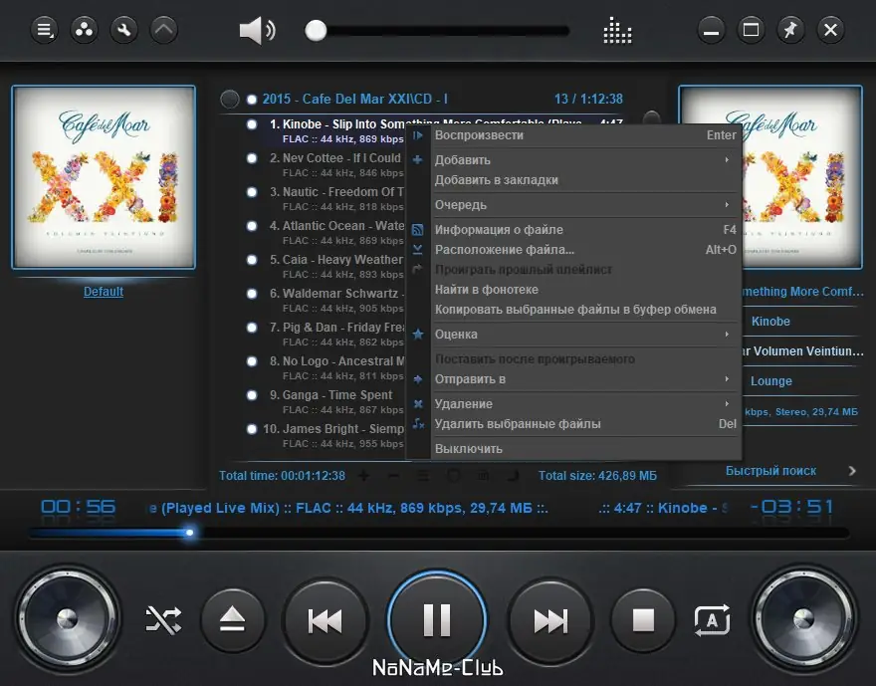The width and height of the screenshot is (876, 686).
Task: Click the right speaker knob
Action: (x=804, y=619)
